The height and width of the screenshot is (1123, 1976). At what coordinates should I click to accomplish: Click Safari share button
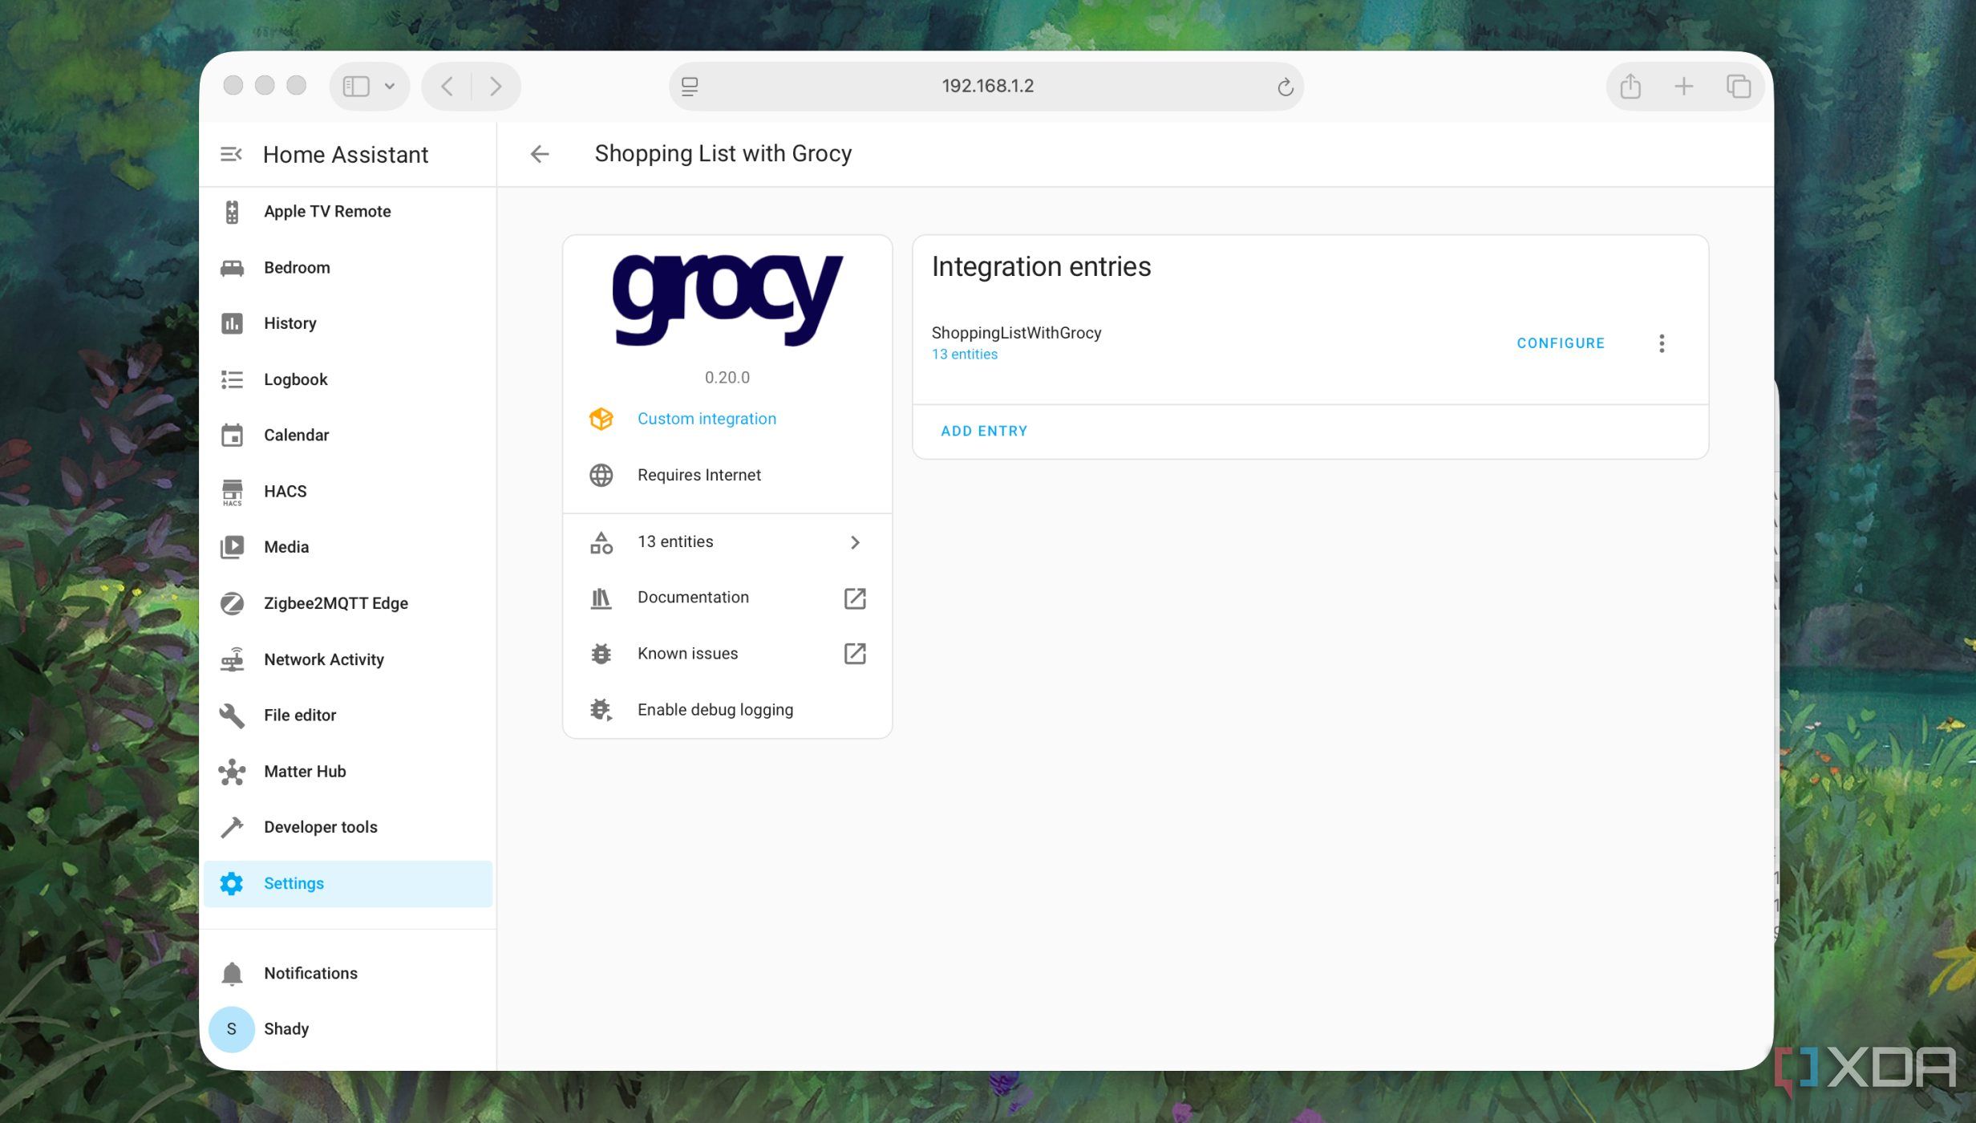[x=1630, y=86]
